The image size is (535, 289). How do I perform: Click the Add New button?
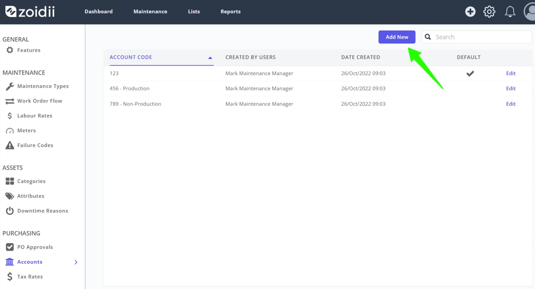397,37
